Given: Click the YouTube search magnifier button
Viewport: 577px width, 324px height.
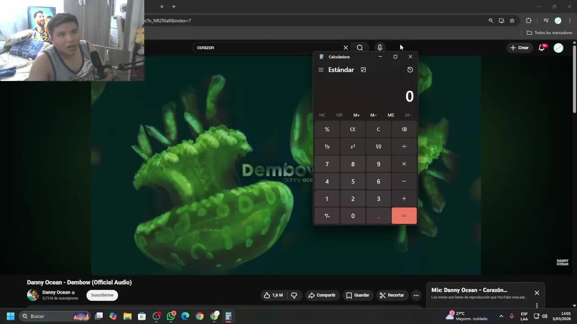Looking at the screenshot, I should 360,48.
